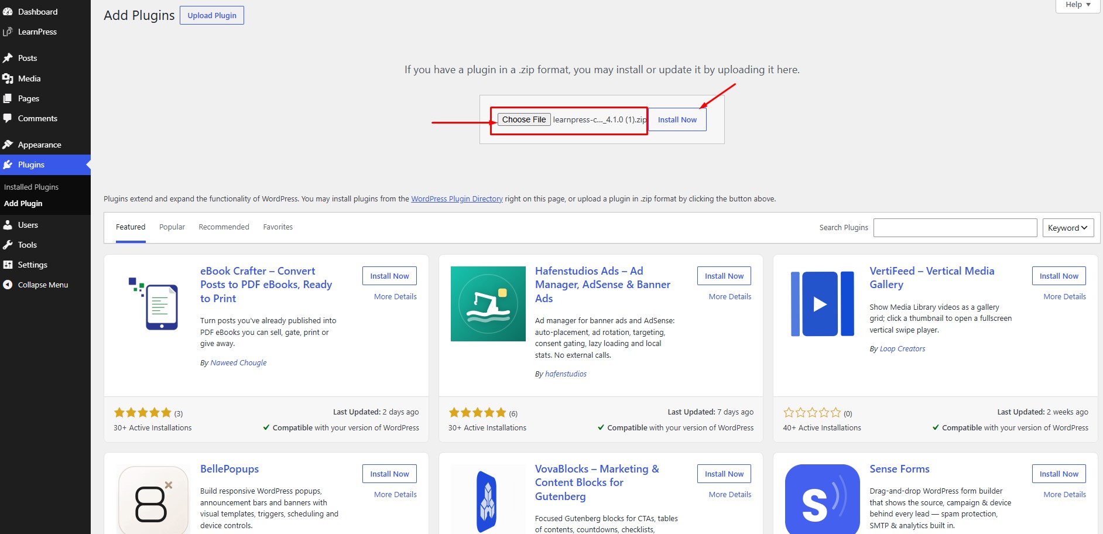Install the Sense Forms plugin
The width and height of the screenshot is (1103, 534).
(1059, 474)
